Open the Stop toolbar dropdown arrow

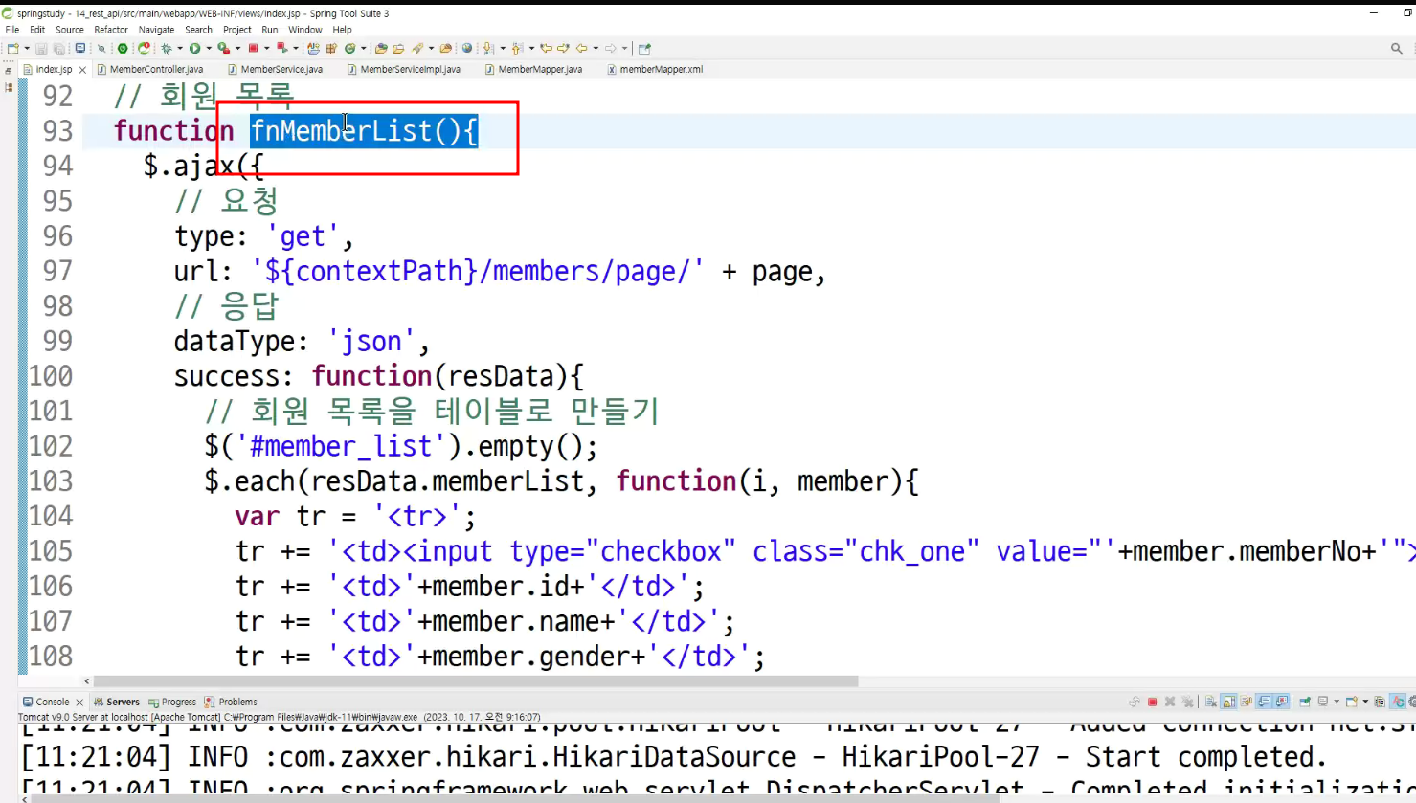click(266, 48)
